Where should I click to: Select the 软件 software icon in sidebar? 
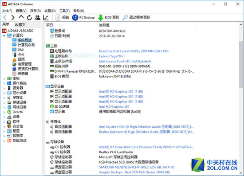click(x=9, y=121)
